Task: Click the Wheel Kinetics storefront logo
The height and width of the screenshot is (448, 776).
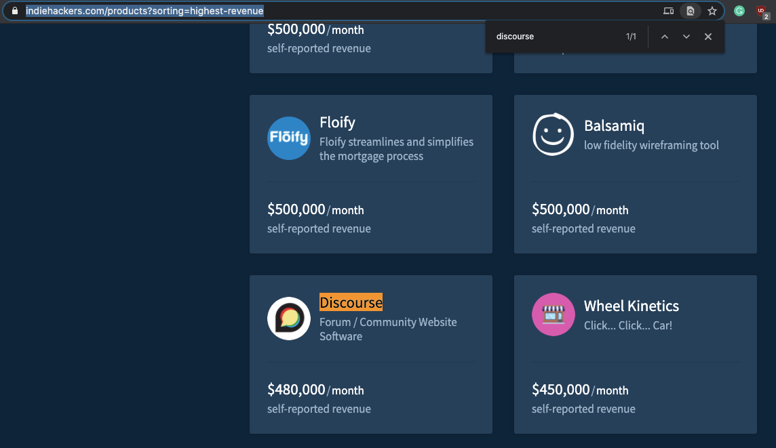Action: click(x=554, y=314)
